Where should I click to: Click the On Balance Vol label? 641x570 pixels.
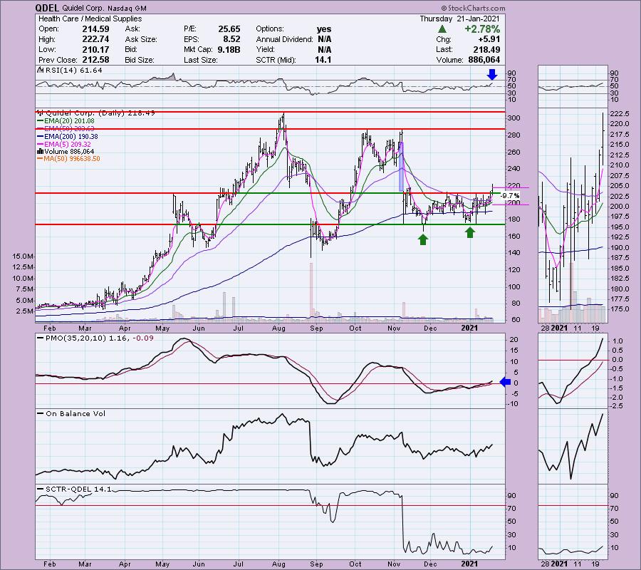75,413
